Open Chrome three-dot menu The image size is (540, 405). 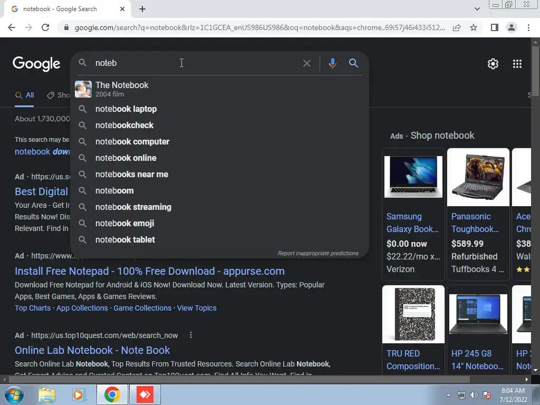[528, 27]
